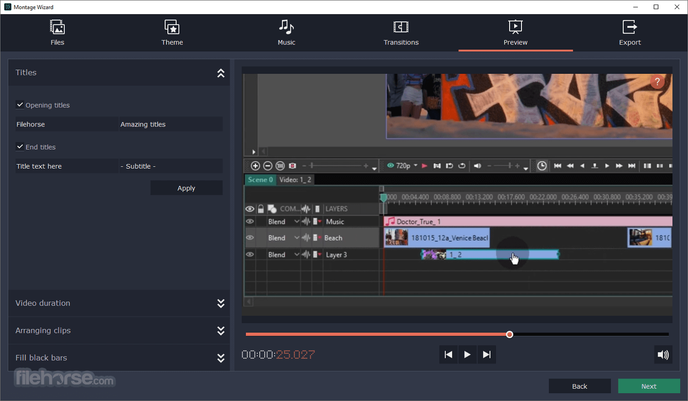Image resolution: width=688 pixels, height=401 pixels.
Task: Step one frame forward
Action: pos(607,166)
